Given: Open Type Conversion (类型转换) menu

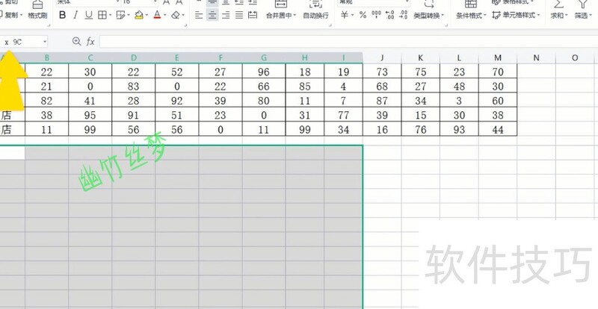Looking at the screenshot, I should pyautogui.click(x=428, y=10).
